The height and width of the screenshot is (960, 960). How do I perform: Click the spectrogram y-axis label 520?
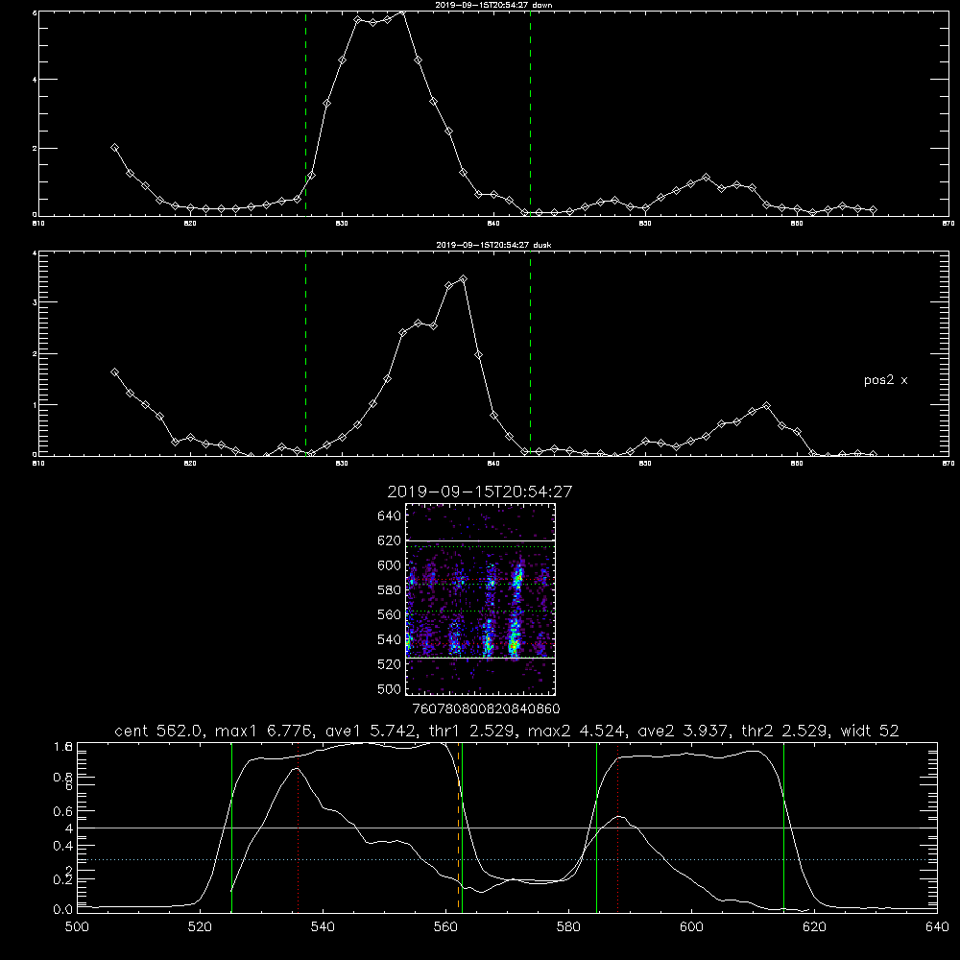389,664
